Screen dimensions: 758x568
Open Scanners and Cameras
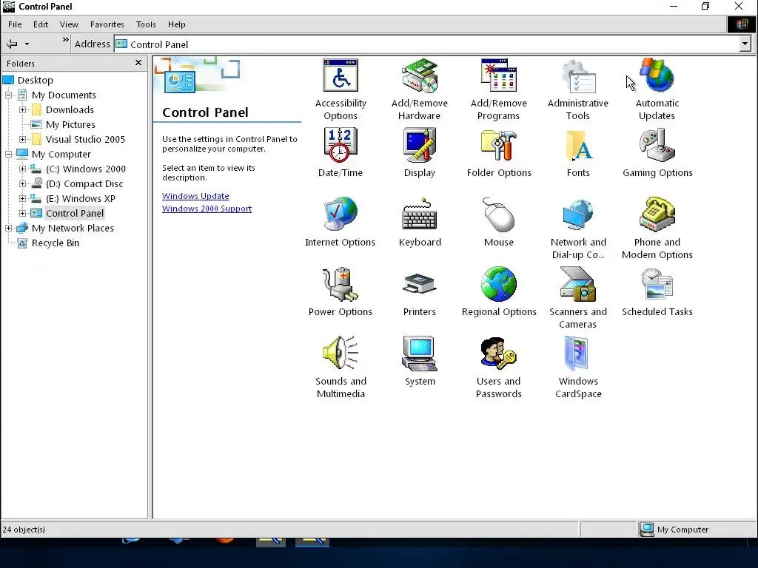[x=578, y=284]
